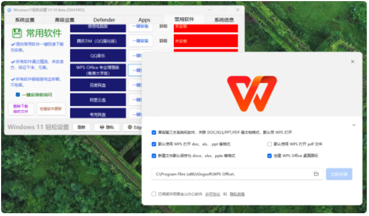
Task: Open the Apps tab
Action: pos(144,20)
